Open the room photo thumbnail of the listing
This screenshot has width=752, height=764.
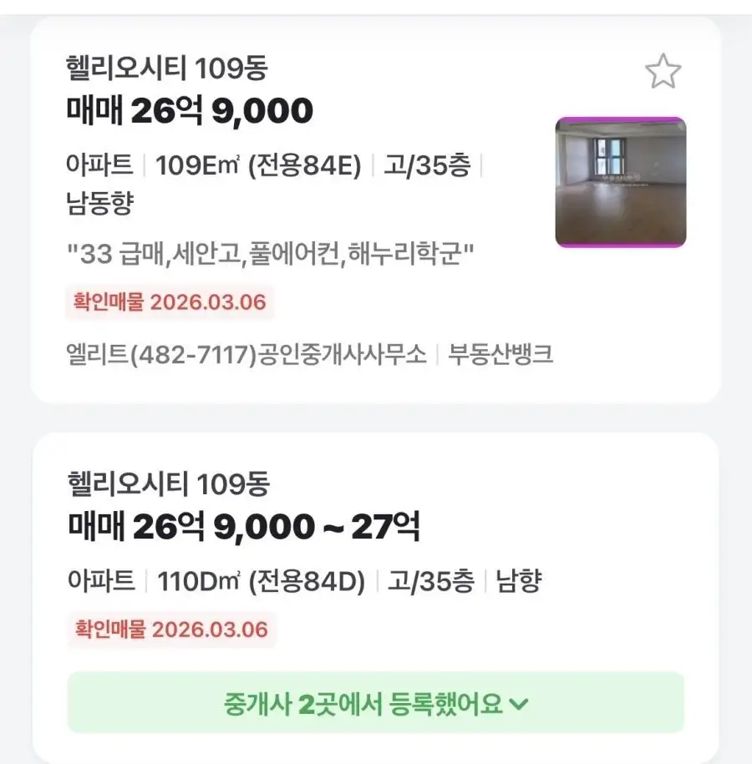coord(620,182)
